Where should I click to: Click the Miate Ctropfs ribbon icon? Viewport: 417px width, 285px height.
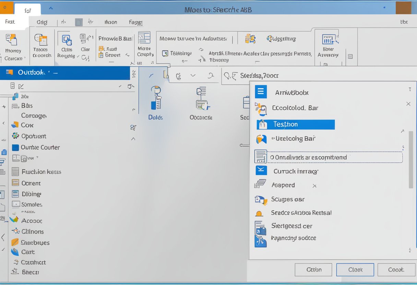144,38
